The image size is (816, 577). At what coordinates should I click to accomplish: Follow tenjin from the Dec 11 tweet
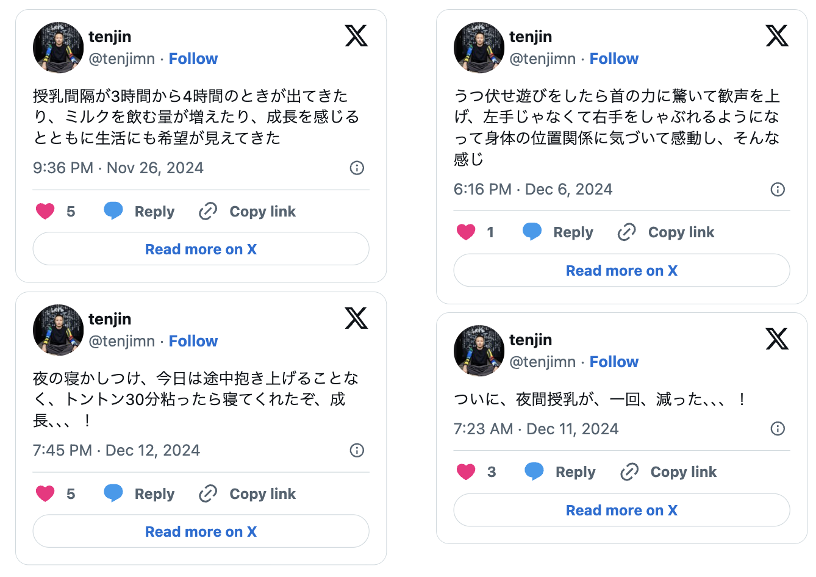tap(614, 362)
